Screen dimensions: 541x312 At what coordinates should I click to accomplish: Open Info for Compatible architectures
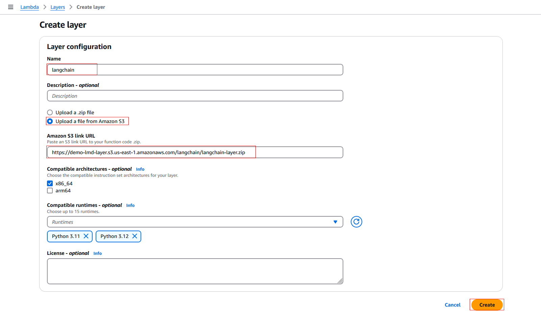tap(140, 169)
